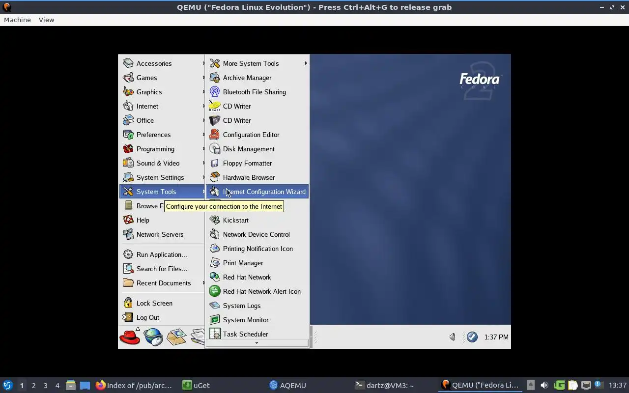Expand Graphics submenu arrow
629x393 pixels.
[203, 92]
